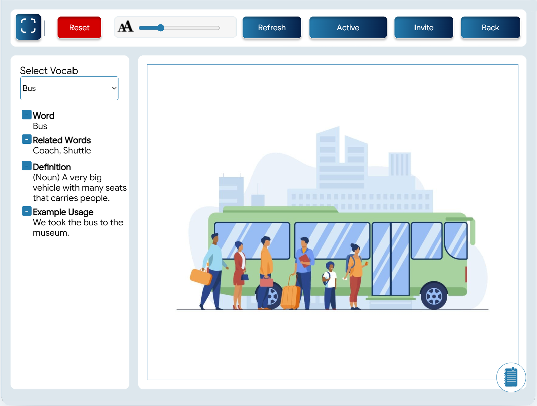The height and width of the screenshot is (406, 537).
Task: Adjust the font size slider
Action: [179, 28]
